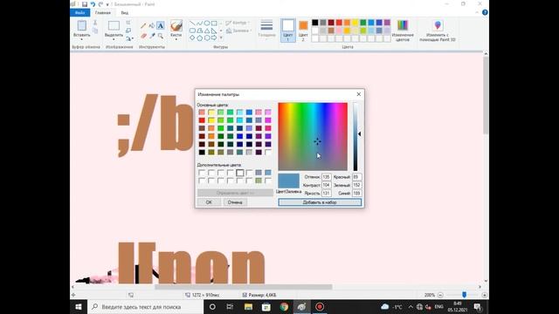
Task: Pick black swatch in Основные цвета grid
Action: pyautogui.click(x=202, y=152)
